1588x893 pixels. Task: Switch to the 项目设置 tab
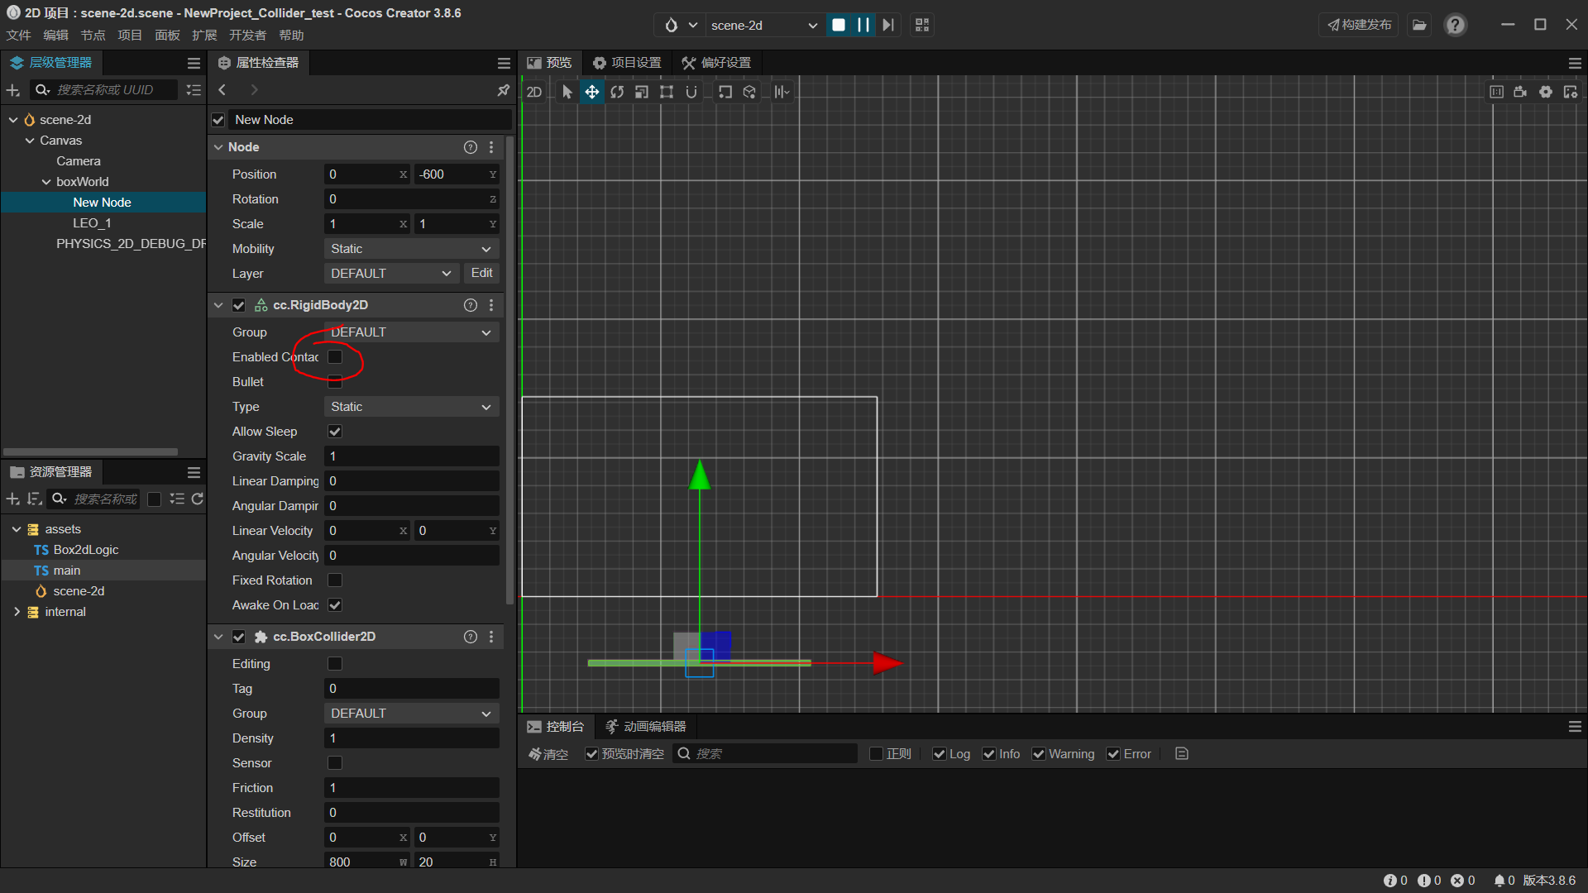coord(627,63)
